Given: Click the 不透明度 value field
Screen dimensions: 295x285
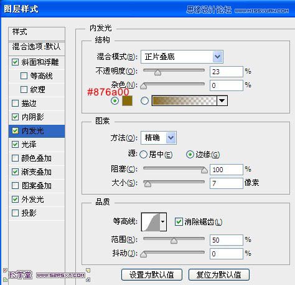Looking at the screenshot, I should (227, 72).
